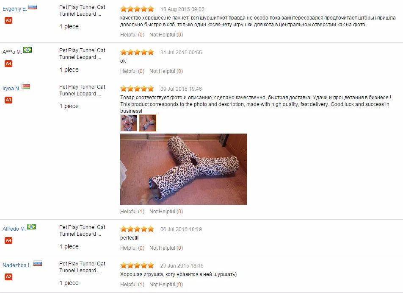Click Evgeniy E.'s Russian flag icon
The image size is (403, 293).
click(33, 7)
